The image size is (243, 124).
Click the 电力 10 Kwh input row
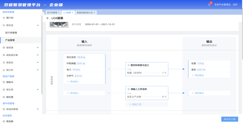(x=84, y=70)
